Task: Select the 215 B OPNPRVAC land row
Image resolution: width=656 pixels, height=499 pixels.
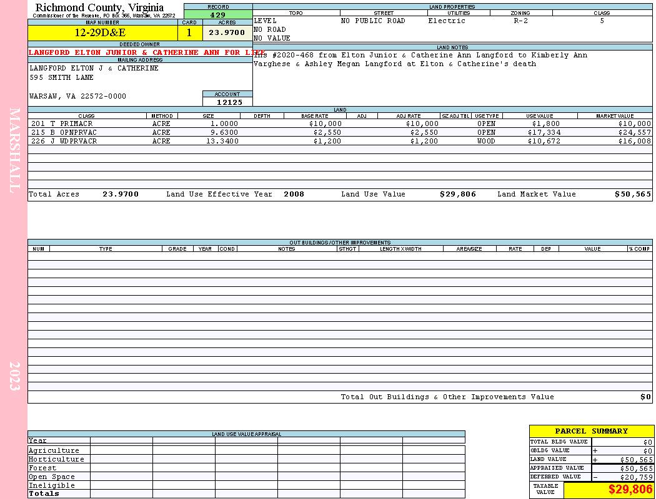Action: click(x=340, y=132)
